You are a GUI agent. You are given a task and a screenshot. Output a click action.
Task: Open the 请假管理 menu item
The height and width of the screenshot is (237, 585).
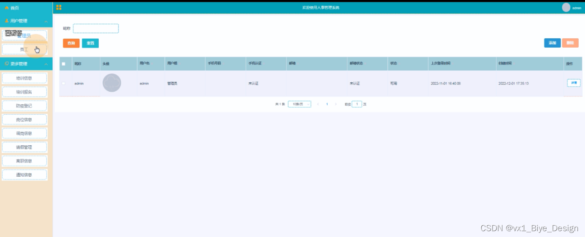click(25, 147)
